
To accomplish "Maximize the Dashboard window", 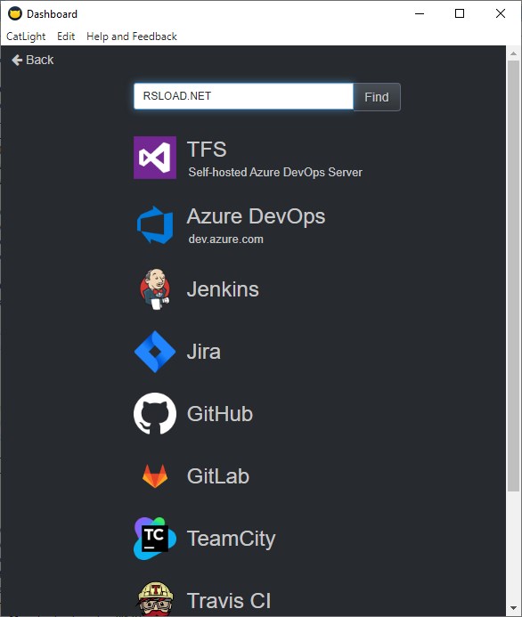I will [x=460, y=13].
